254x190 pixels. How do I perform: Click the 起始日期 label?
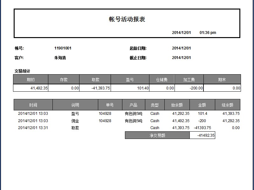point(138,48)
